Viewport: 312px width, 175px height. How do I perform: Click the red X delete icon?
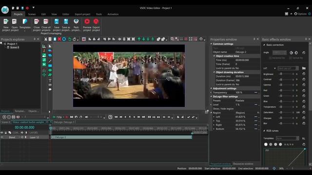tap(59, 39)
